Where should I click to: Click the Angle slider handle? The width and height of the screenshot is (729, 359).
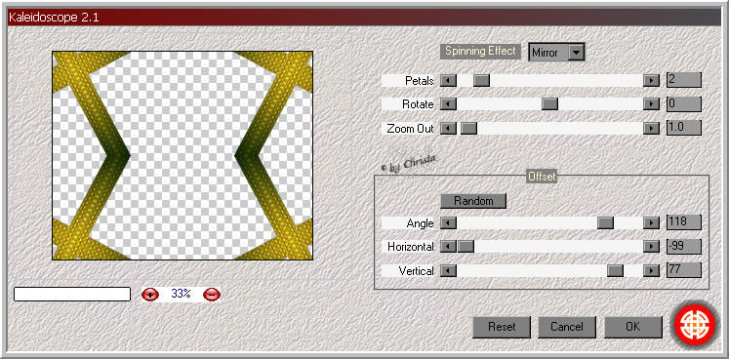(x=605, y=223)
